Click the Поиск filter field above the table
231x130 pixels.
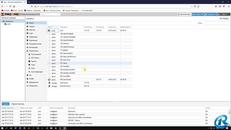point(217,23)
